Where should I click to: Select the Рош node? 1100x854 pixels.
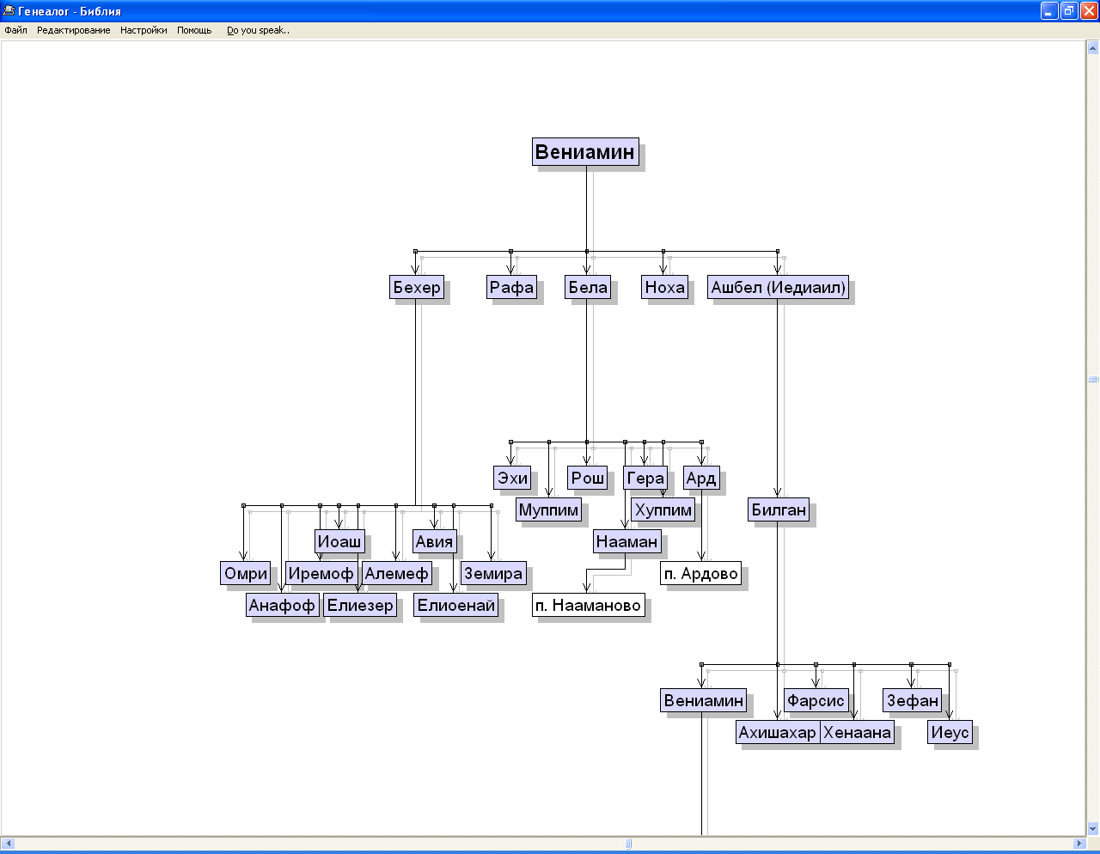coord(588,478)
